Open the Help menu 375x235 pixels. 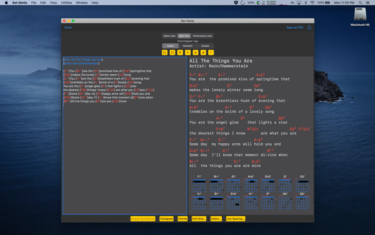[x=94, y=3]
